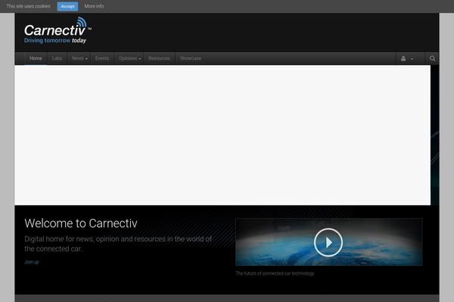Image resolution: width=454 pixels, height=302 pixels.
Task: Click the 'This site uses cookies' text
Action: coord(29,6)
